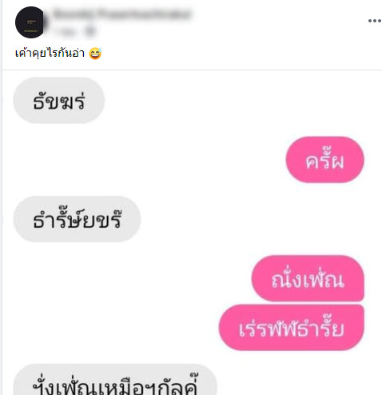Click the bottom gray bubble starting ซั่งเฟ่ณ
382x395 pixels.
pos(115,380)
